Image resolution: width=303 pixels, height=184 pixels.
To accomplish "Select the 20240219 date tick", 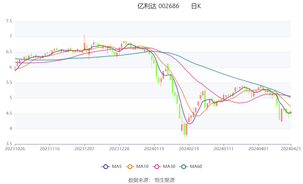I will [189, 149].
